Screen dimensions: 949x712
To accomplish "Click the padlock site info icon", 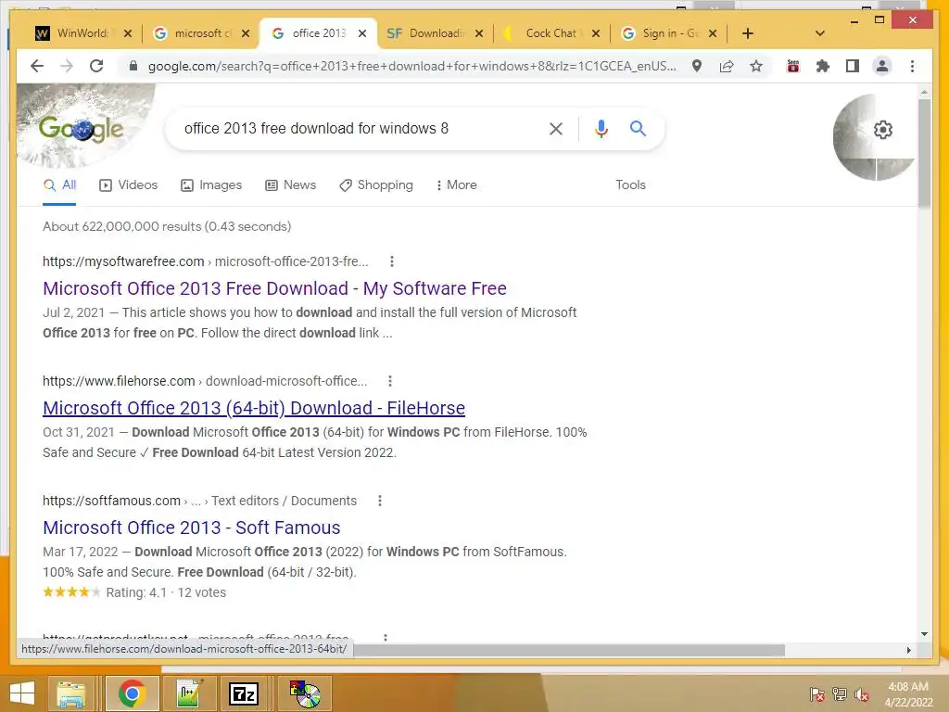I will (133, 66).
